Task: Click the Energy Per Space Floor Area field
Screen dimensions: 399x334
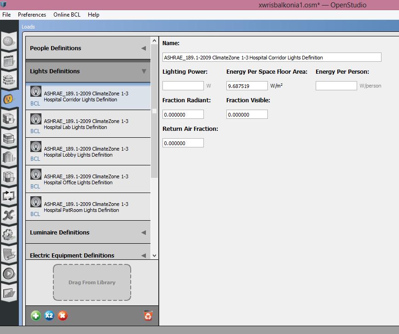Action: [x=247, y=86]
